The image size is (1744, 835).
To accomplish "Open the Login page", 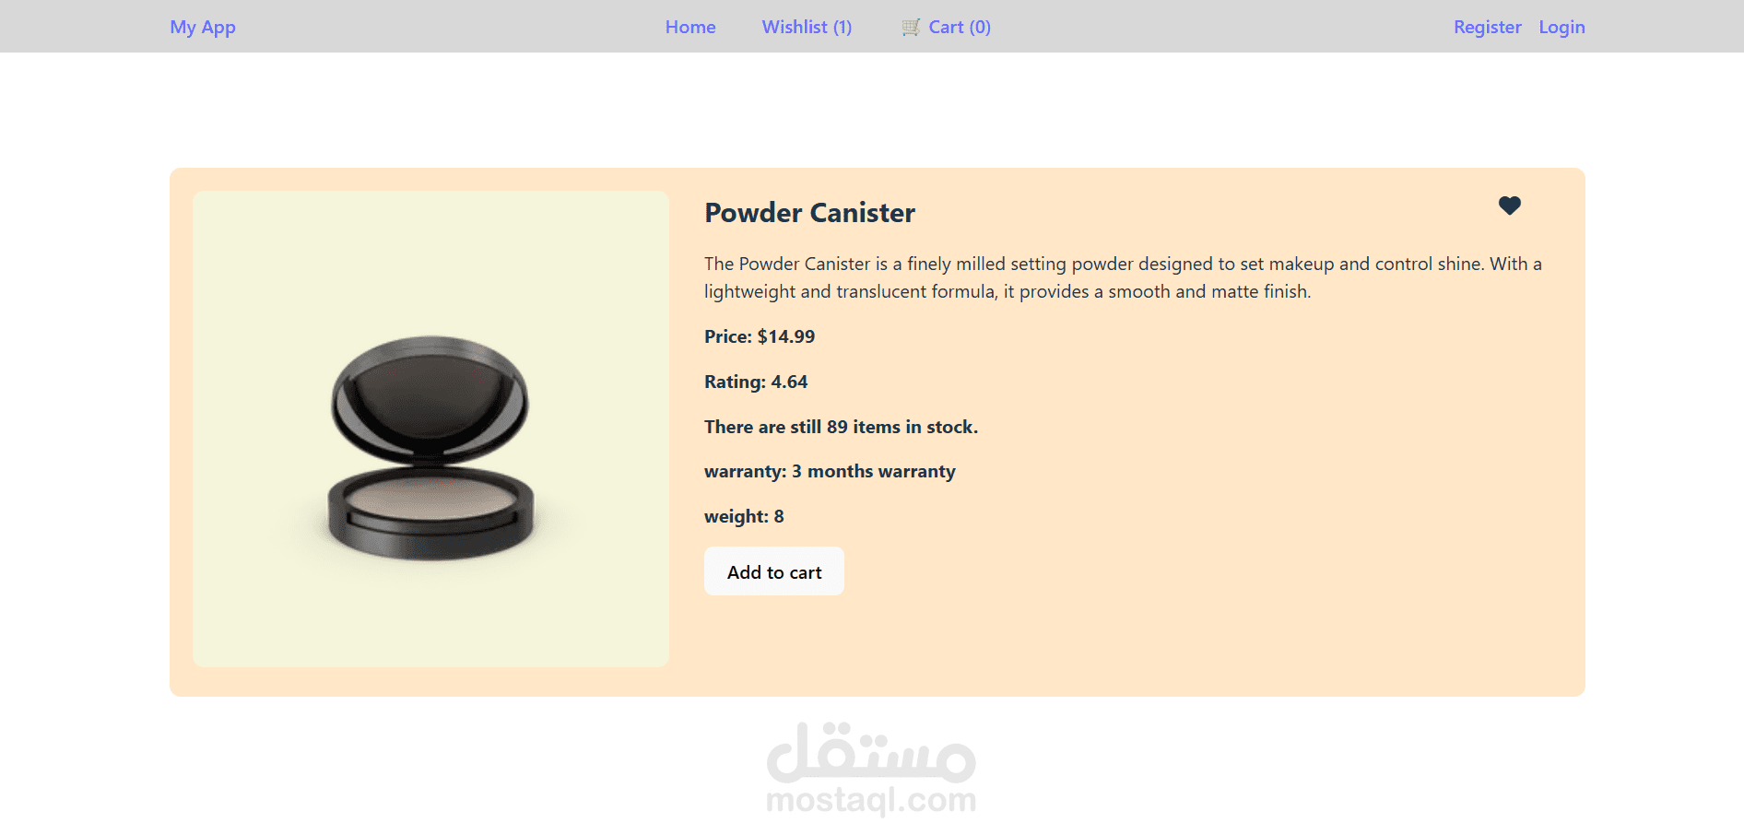I will pos(1561,27).
